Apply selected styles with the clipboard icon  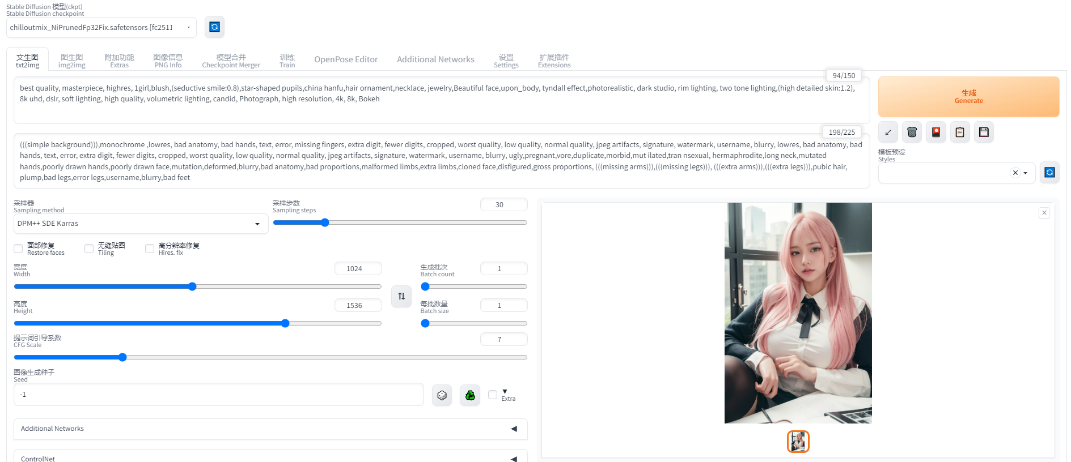[960, 132]
